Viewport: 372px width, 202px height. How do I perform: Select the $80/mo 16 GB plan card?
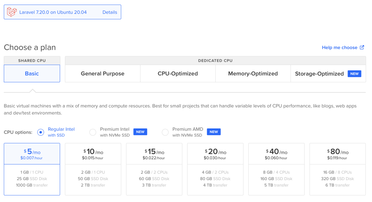point(338,169)
